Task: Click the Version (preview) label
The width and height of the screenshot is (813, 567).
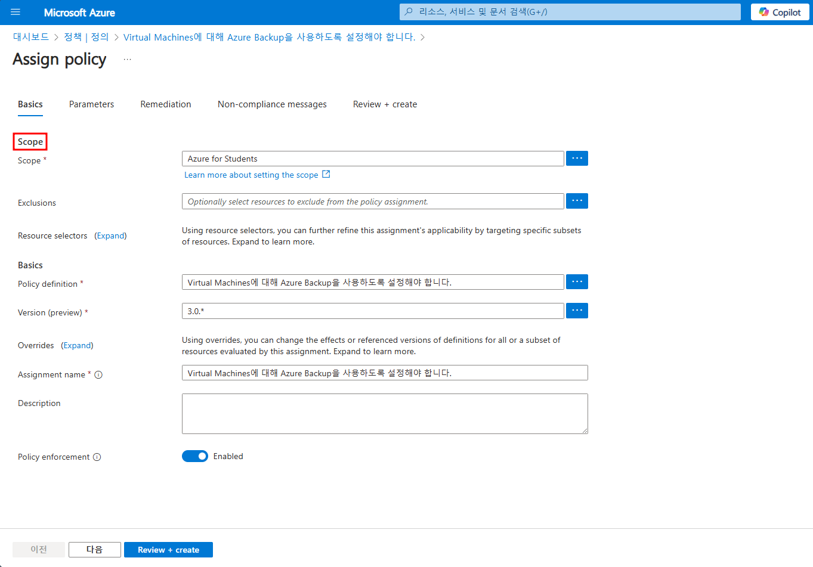Action: tap(50, 312)
